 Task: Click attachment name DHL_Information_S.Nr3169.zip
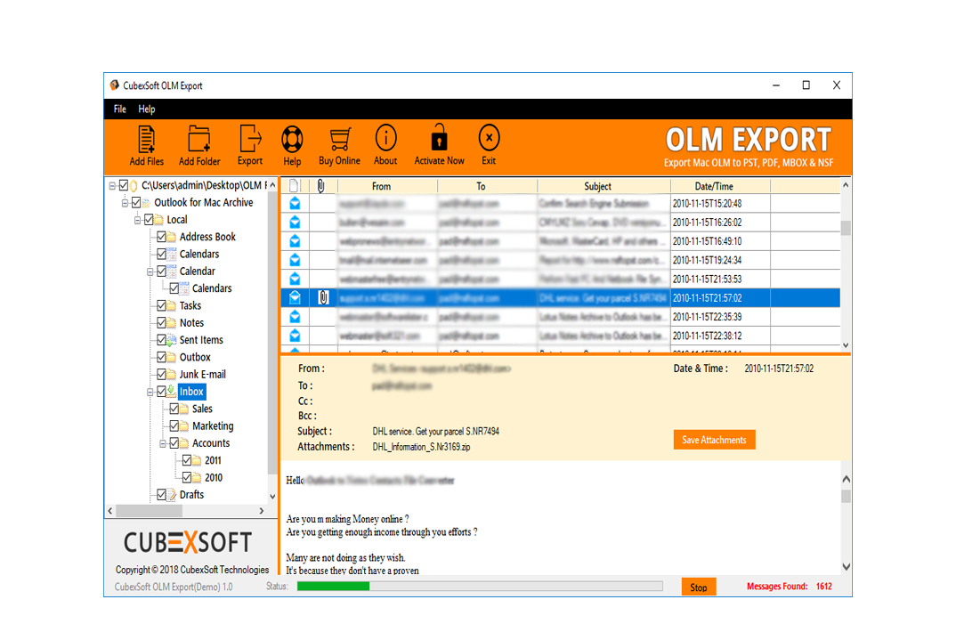(x=421, y=447)
